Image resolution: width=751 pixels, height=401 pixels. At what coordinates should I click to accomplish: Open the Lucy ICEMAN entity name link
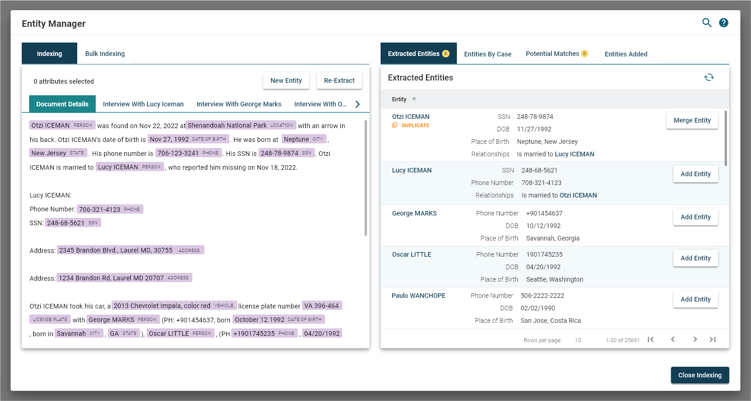(412, 170)
